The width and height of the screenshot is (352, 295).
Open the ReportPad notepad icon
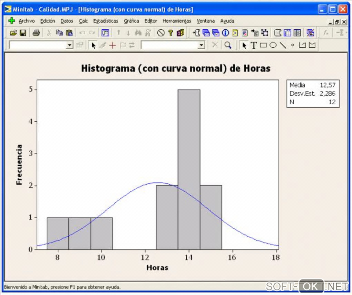(245, 33)
